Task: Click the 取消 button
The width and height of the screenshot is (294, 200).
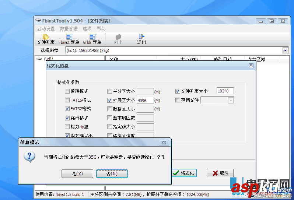Action: pos(220,173)
